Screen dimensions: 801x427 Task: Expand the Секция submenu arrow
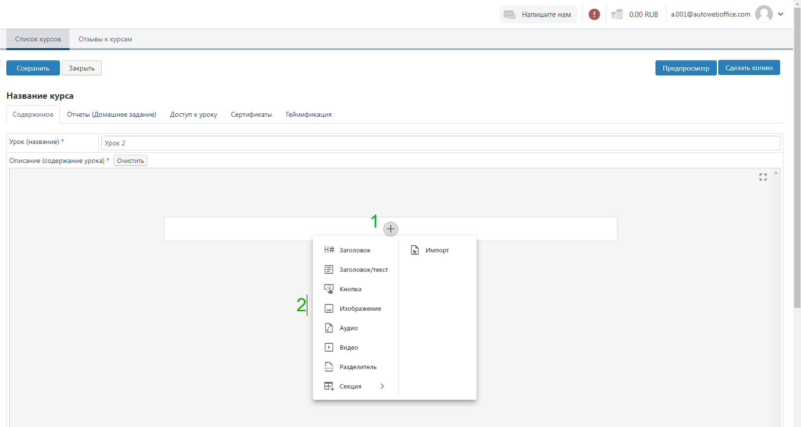(x=382, y=386)
